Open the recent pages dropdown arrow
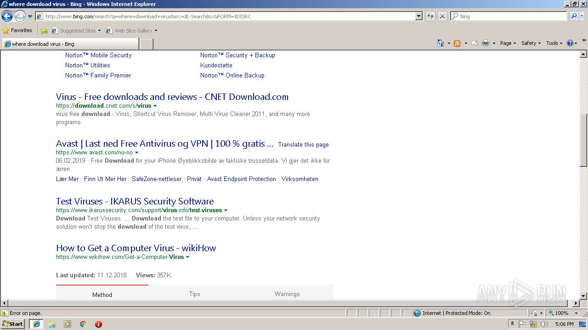The height and width of the screenshot is (330, 588). coord(30,16)
